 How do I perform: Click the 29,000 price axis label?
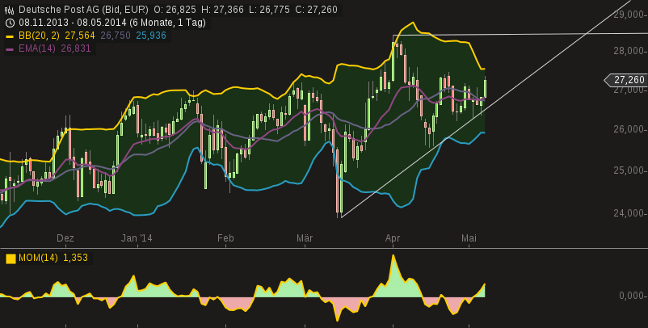click(x=629, y=15)
